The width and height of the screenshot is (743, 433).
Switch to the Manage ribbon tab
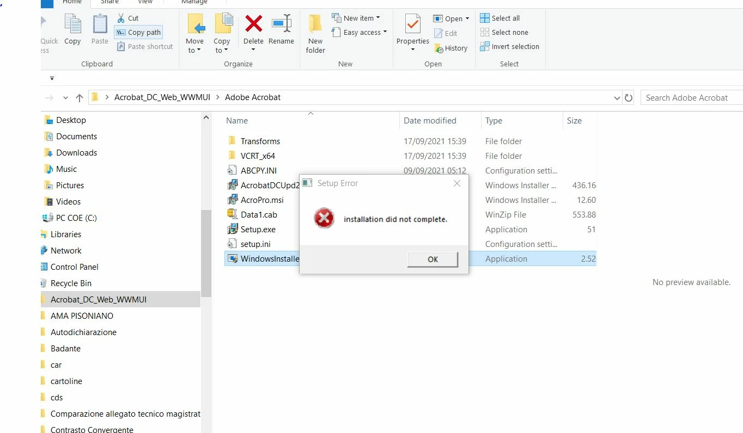tap(194, 3)
